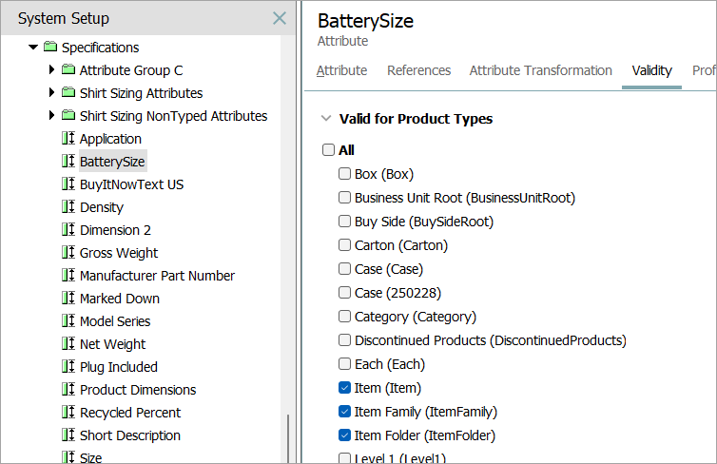Image resolution: width=717 pixels, height=464 pixels.
Task: Select the Net Weight attribute
Action: [112, 344]
